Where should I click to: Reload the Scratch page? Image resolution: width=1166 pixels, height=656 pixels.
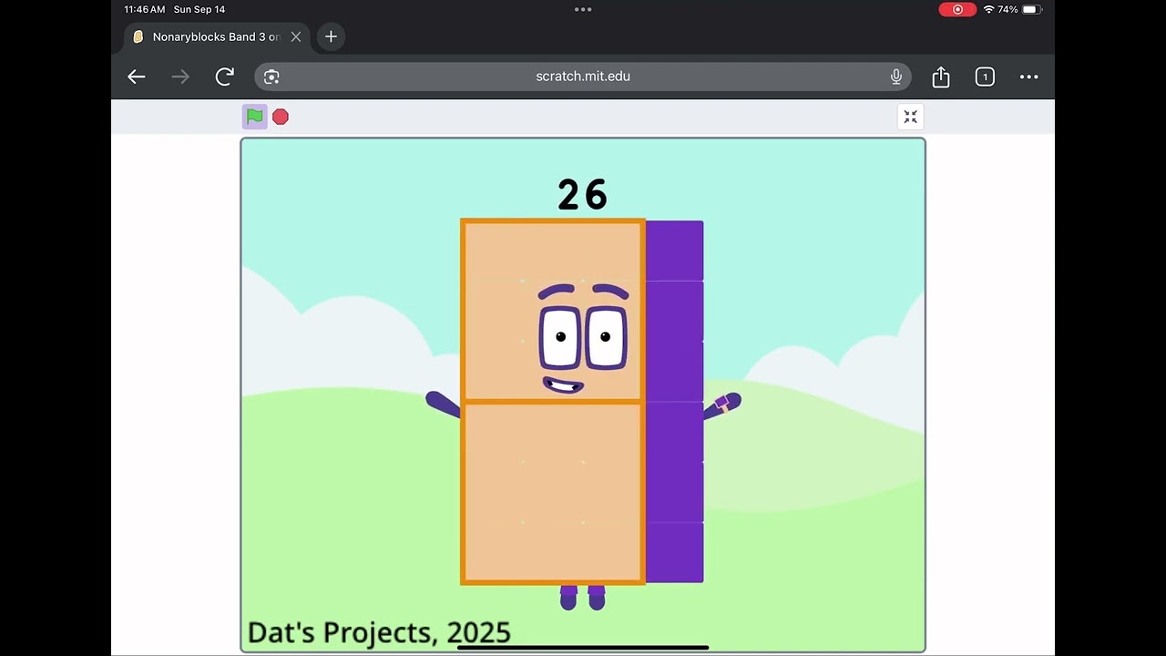(x=224, y=77)
